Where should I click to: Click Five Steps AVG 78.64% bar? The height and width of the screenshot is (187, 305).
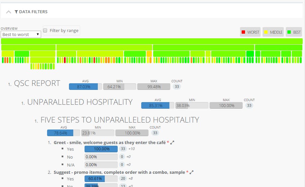[64, 133]
